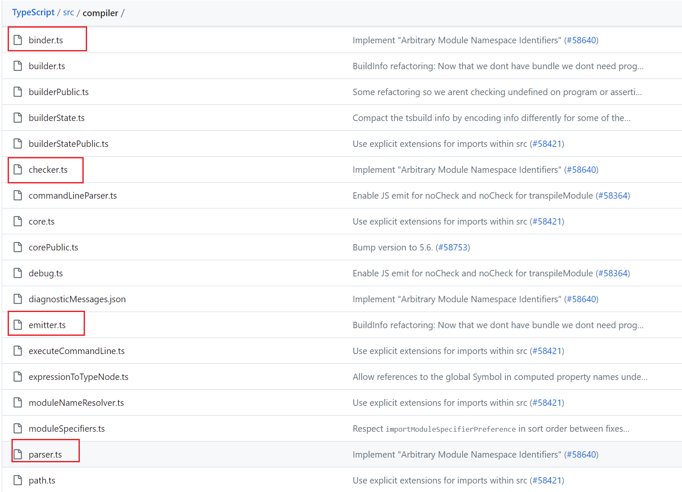Open PR #58421 link in builderStatePublic.ts row
Screen dimensions: 682x492
coord(547,143)
